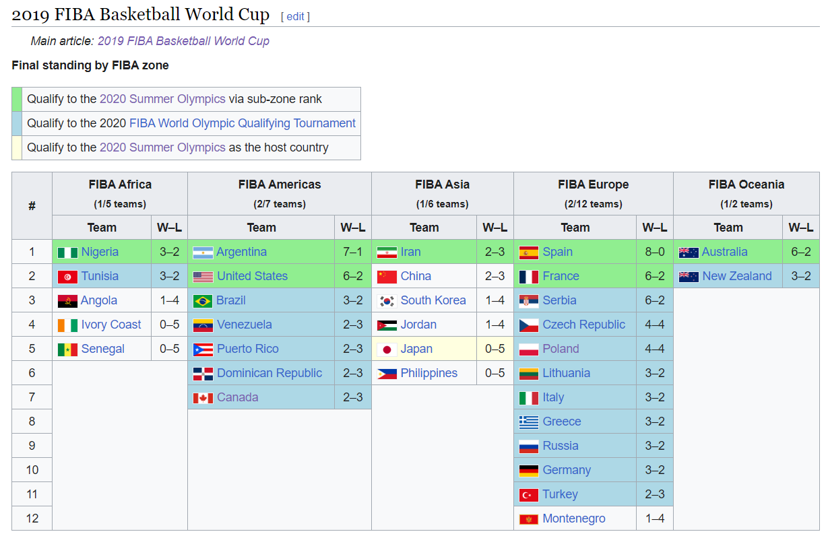Click the Germany flag icon
The image size is (828, 536).
[x=529, y=471]
